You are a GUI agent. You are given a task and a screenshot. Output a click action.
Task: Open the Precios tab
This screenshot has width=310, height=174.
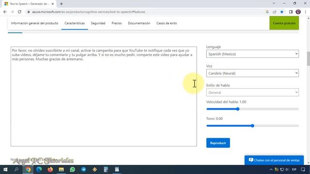[x=117, y=23]
